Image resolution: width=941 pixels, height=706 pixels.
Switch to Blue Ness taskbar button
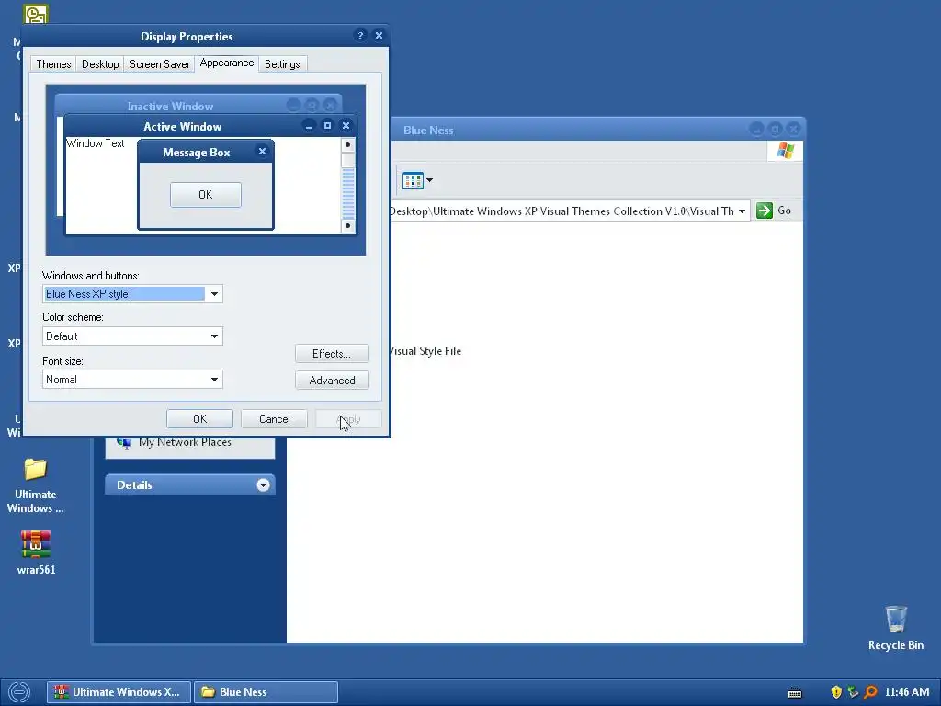(266, 692)
